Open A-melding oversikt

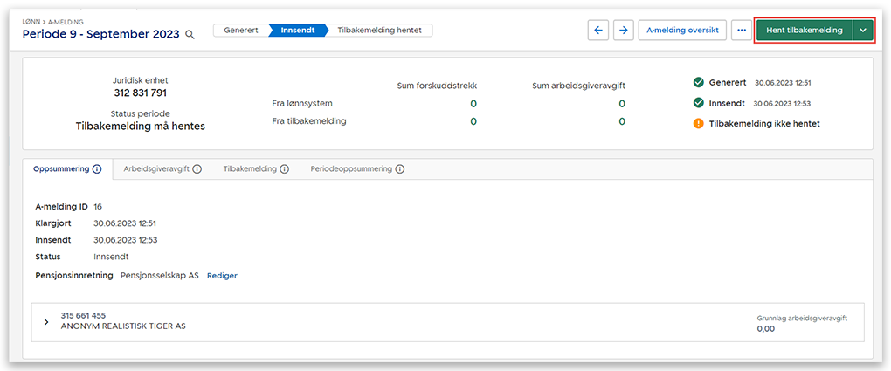[682, 30]
